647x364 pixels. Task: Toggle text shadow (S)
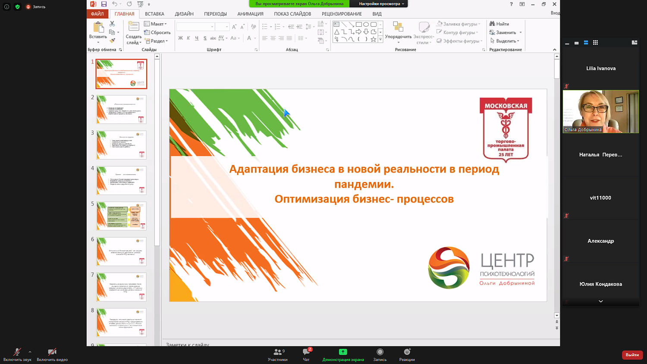[205, 38]
